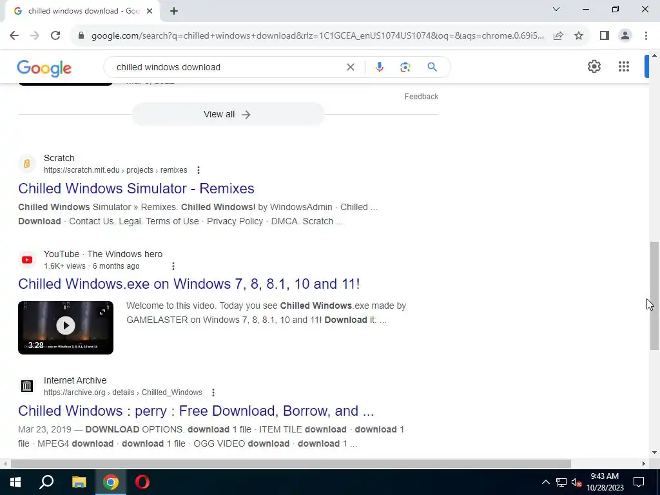The height and width of the screenshot is (495, 660).
Task: Click the Internet Archive favicon
Action: click(27, 385)
